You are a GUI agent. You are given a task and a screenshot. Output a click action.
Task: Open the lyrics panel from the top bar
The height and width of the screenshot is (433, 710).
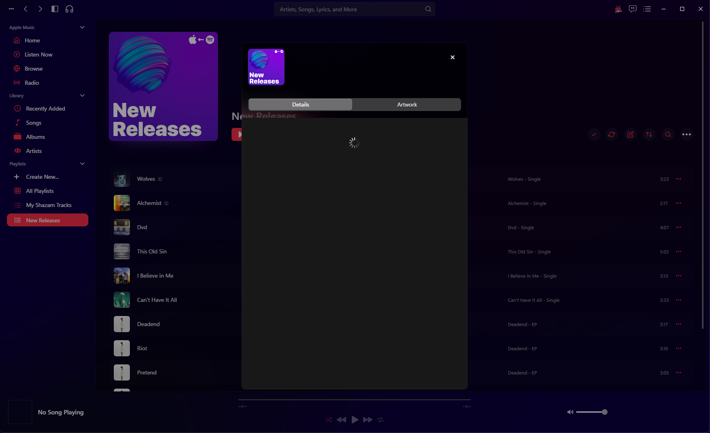pyautogui.click(x=633, y=8)
